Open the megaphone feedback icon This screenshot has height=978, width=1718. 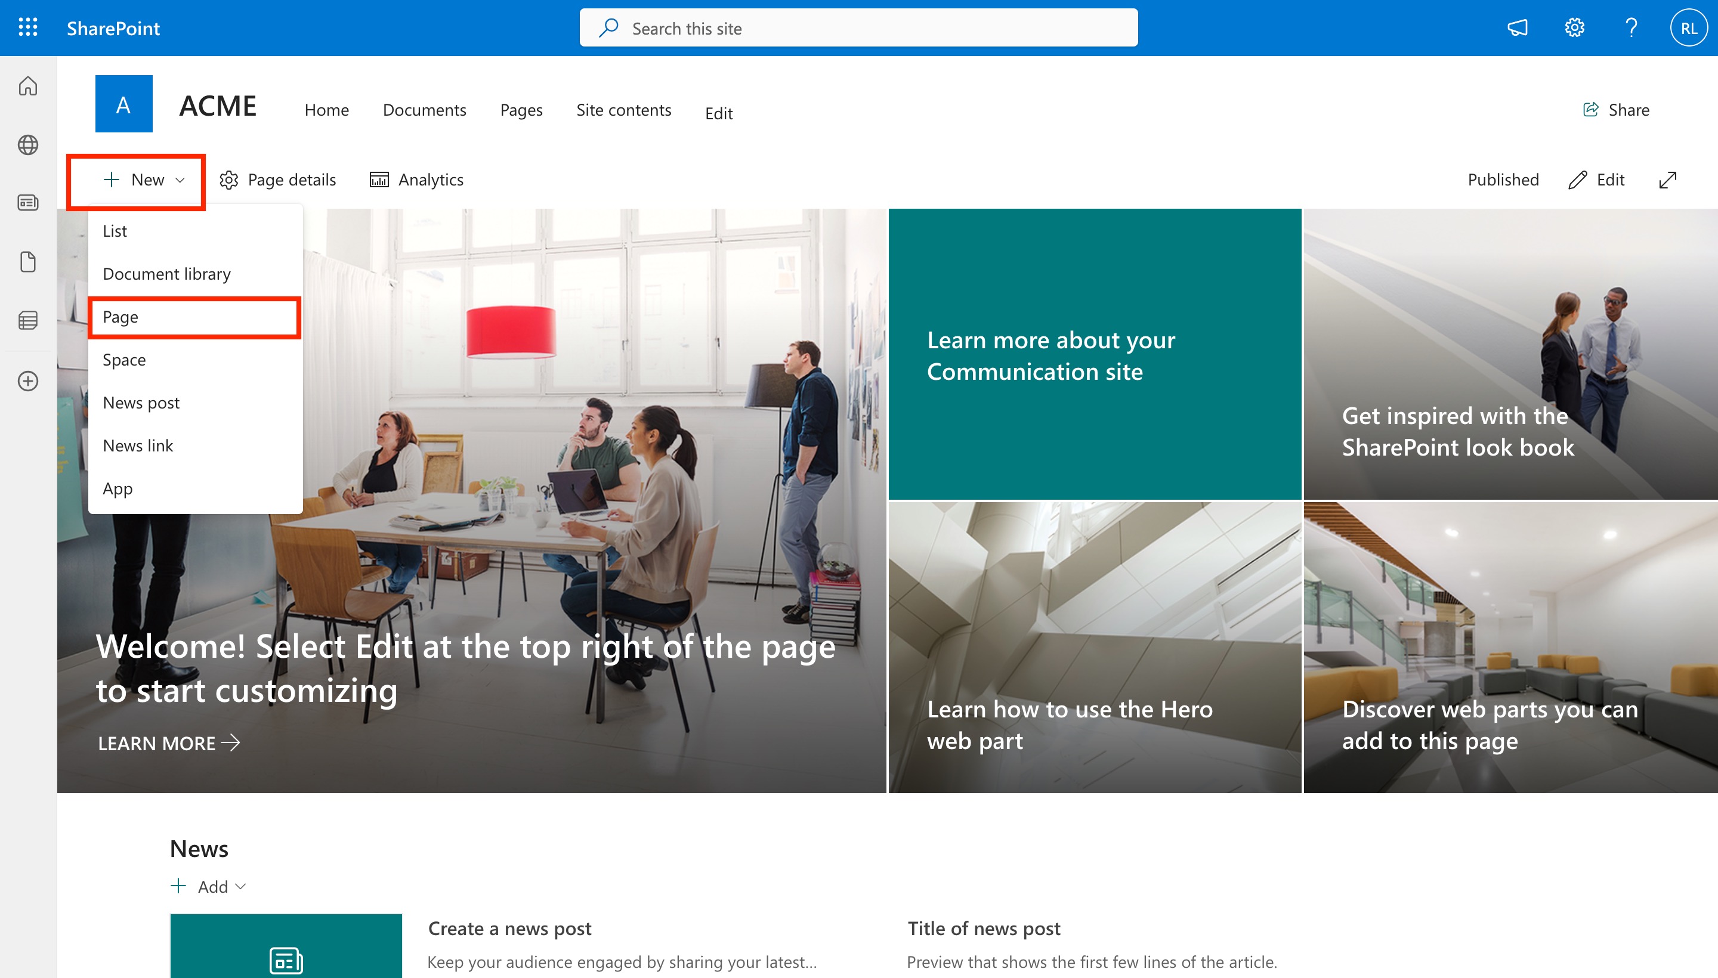(1517, 28)
